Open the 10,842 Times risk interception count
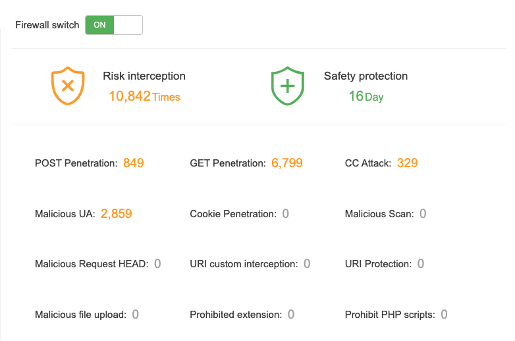 (144, 97)
